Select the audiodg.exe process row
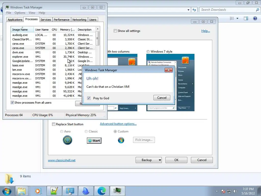The image size is (261, 196). click(53, 35)
